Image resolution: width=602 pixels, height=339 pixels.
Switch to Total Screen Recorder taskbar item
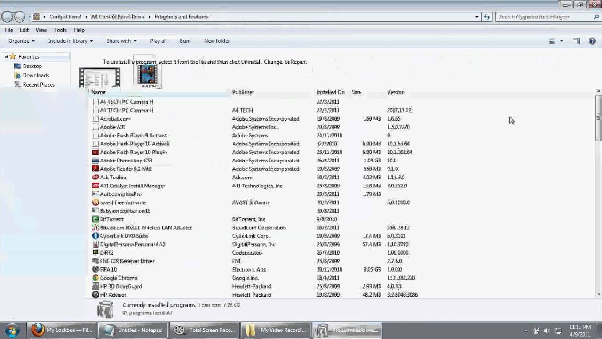pos(205,330)
